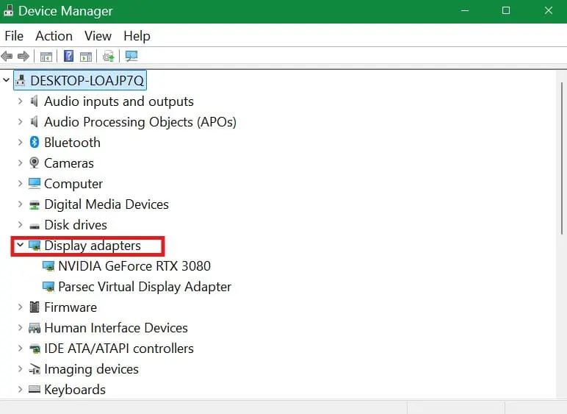Select the Bluetooth label
The width and height of the screenshot is (567, 414).
coord(72,143)
